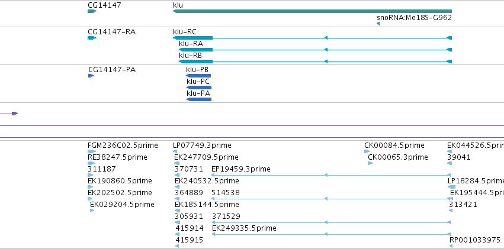Select the klu-RA transcript feature

pyautogui.click(x=315, y=50)
